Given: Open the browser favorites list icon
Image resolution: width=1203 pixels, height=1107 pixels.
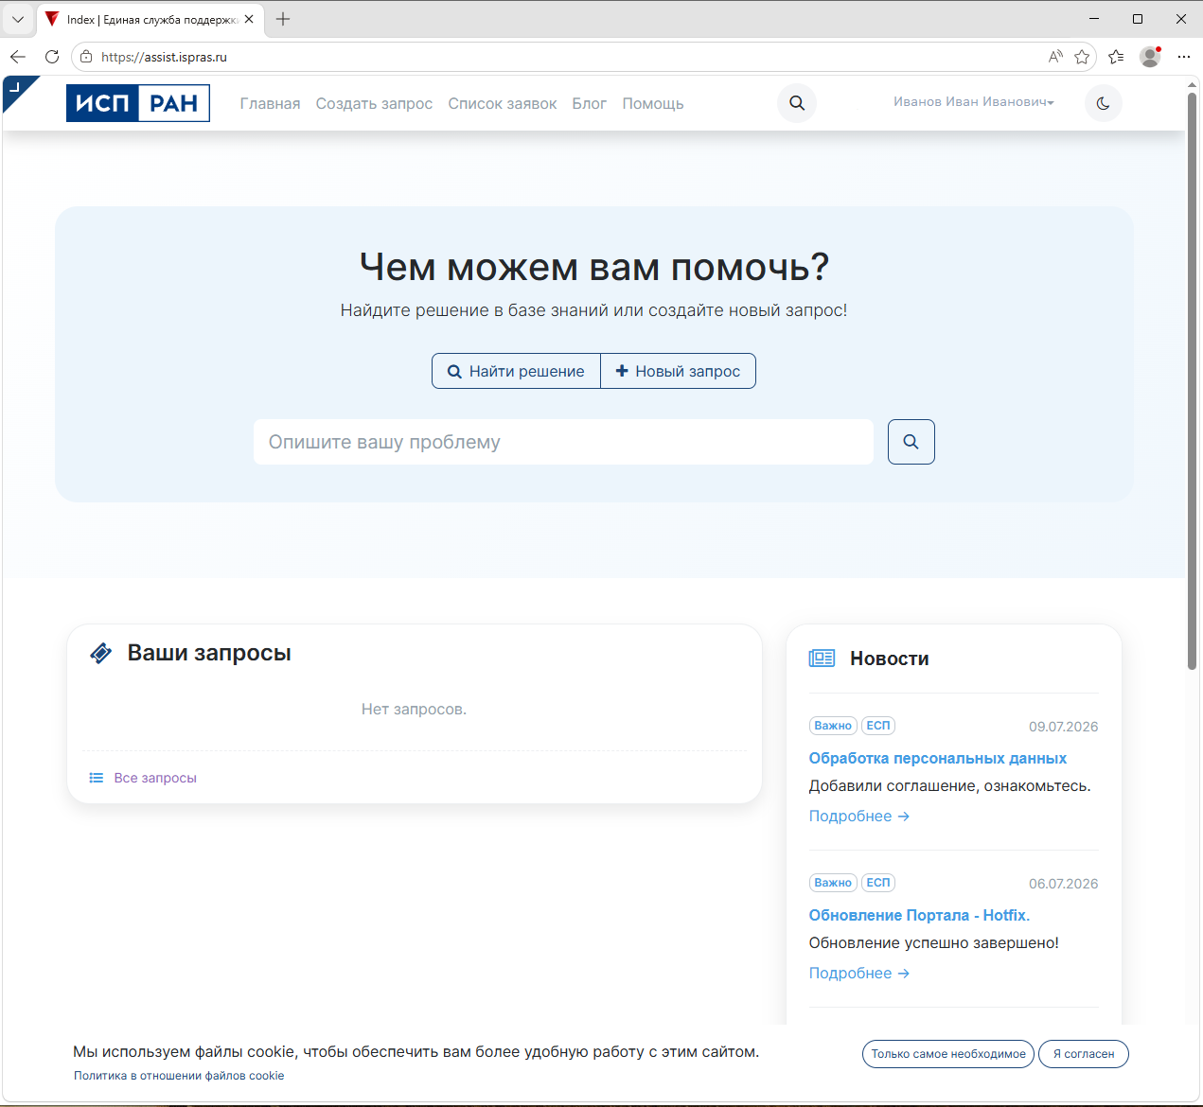Looking at the screenshot, I should point(1117,57).
